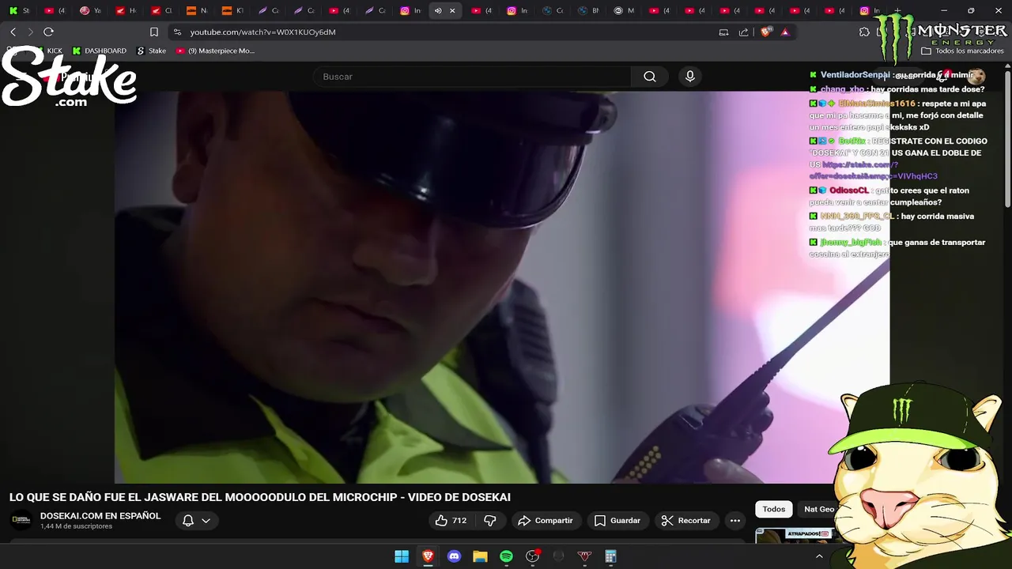The image size is (1012, 569).
Task: Click the Guardar save button
Action: [617, 521]
